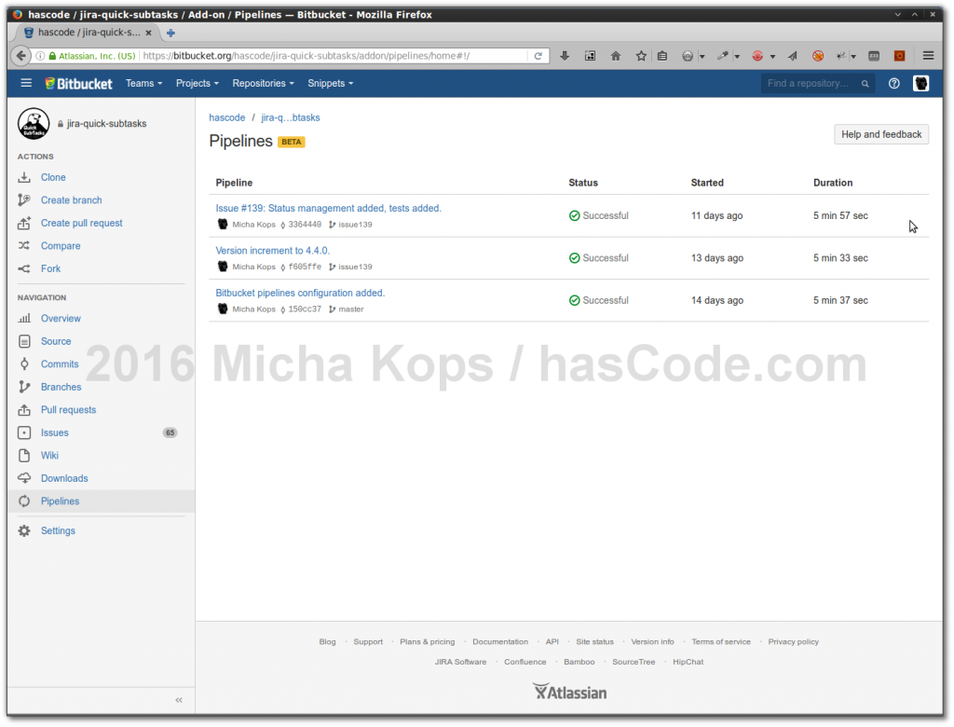Screen dimensions: 954x727
Task: Open repository Settings via the gear icon
Action: 26,530
